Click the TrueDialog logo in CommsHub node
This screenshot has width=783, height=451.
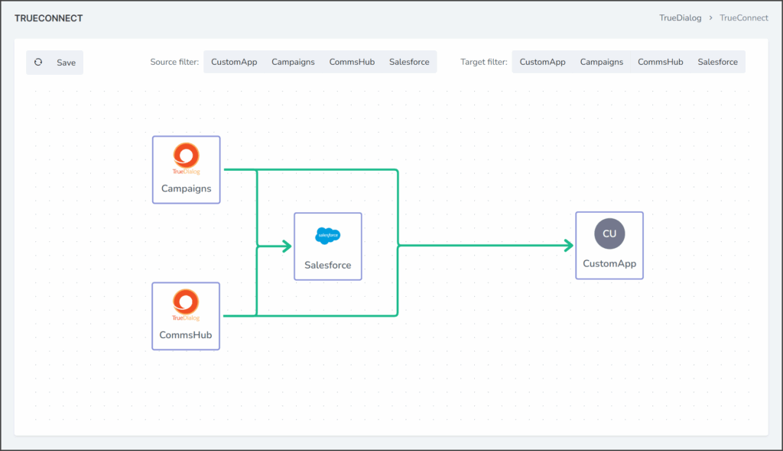[186, 305]
